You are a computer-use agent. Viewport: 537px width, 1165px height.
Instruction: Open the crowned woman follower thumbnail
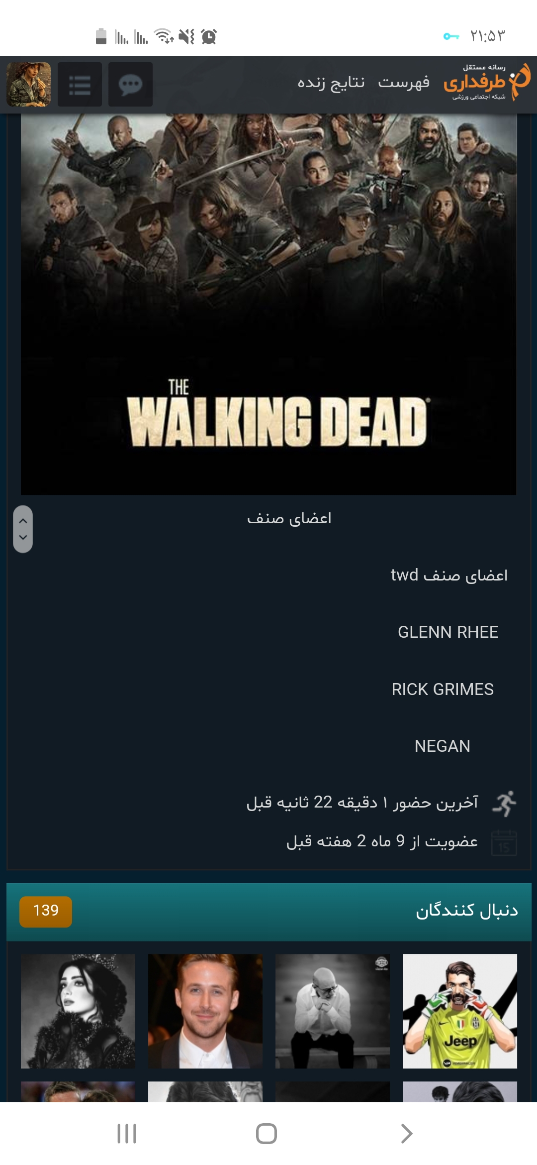click(x=78, y=1011)
